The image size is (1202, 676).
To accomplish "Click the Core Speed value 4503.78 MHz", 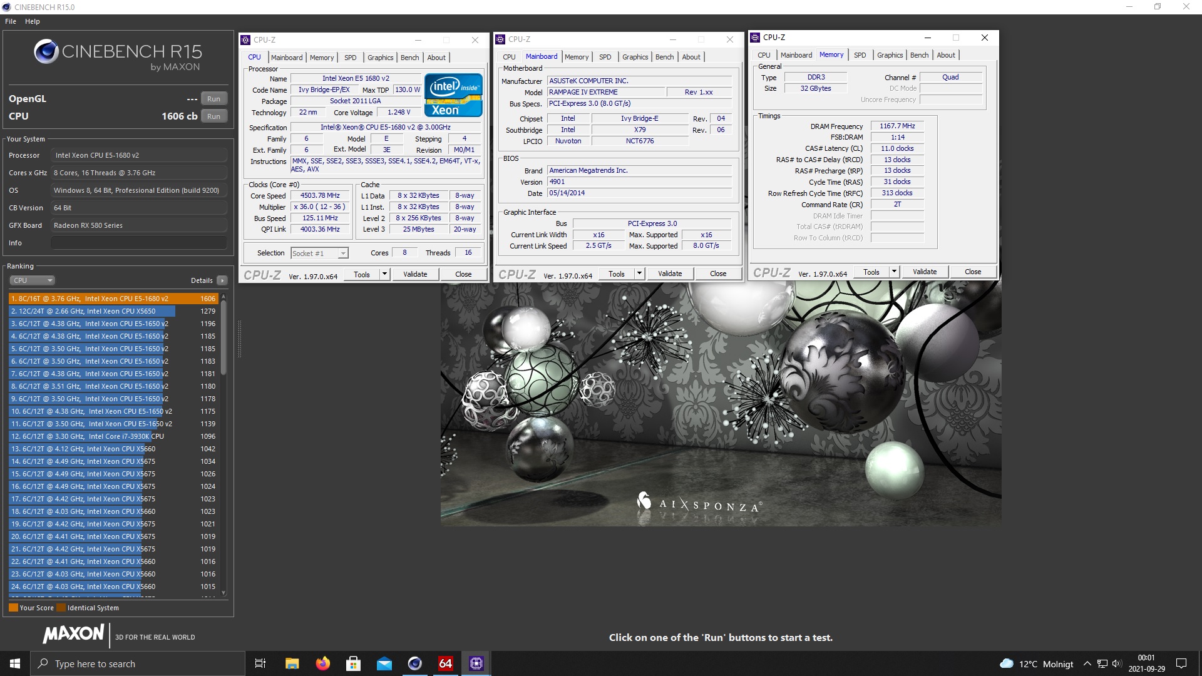I will (x=320, y=195).
